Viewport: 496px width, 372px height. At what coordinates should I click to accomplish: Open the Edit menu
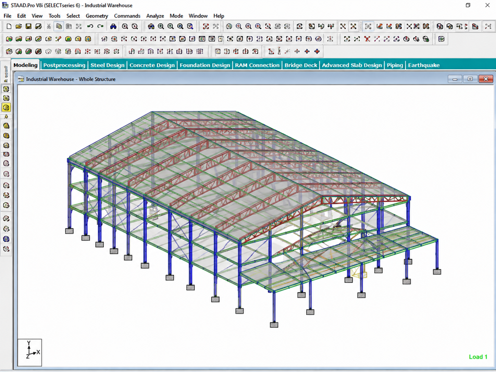(22, 16)
